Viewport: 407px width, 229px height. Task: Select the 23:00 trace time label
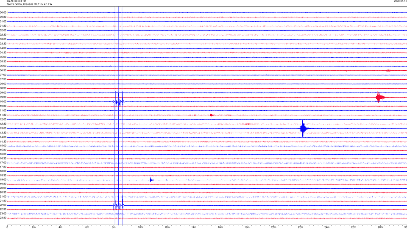(x=3, y=214)
